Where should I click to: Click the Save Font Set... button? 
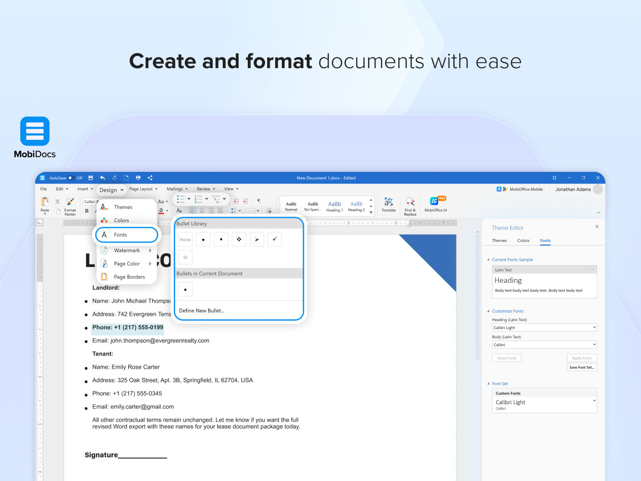[x=582, y=367]
